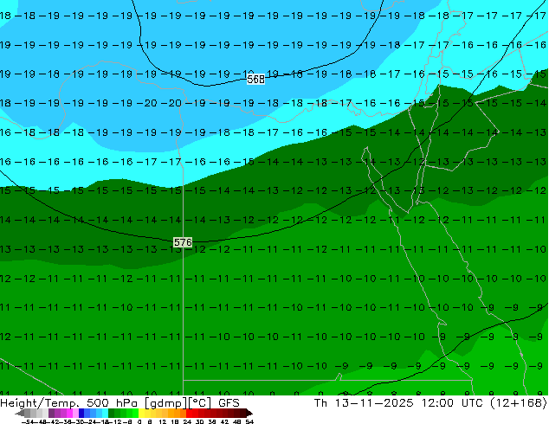Pick the bright red legend swatch above 24
The width and height of the screenshot is (549, 424).
pyautogui.click(x=189, y=413)
